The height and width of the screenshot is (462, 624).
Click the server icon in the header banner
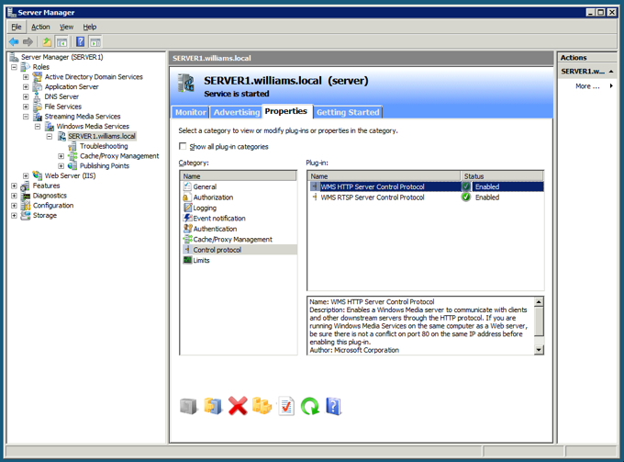coord(186,84)
